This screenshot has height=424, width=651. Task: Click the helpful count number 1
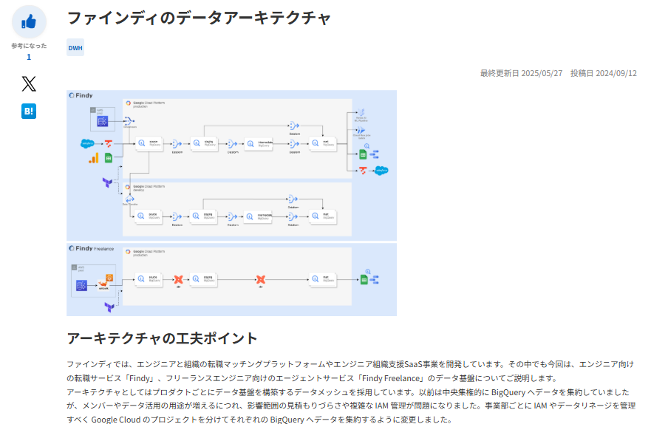(x=29, y=57)
